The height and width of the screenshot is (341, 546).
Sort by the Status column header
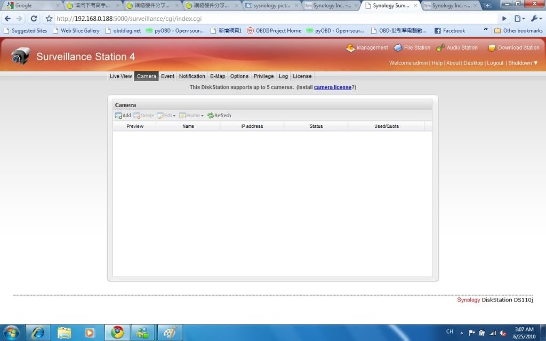316,126
